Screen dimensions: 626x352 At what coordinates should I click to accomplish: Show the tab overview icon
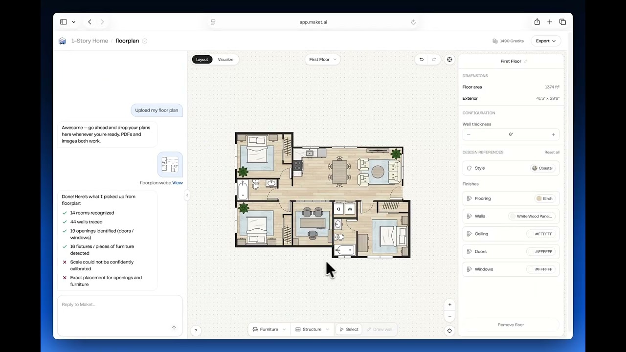562,22
